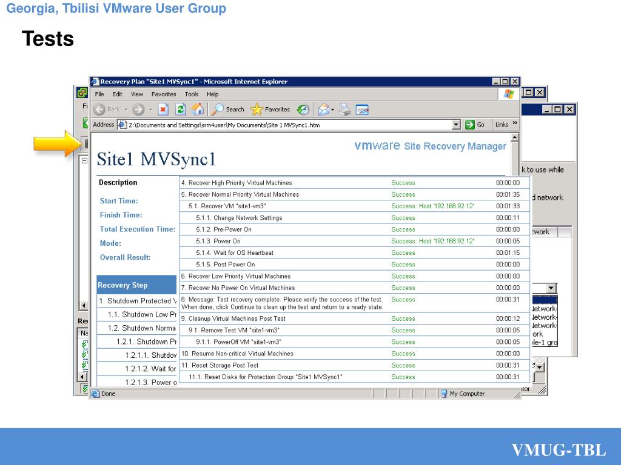Image resolution: width=621 pixels, height=465 pixels.
Task: Print the page with printer icon
Action: tap(345, 110)
